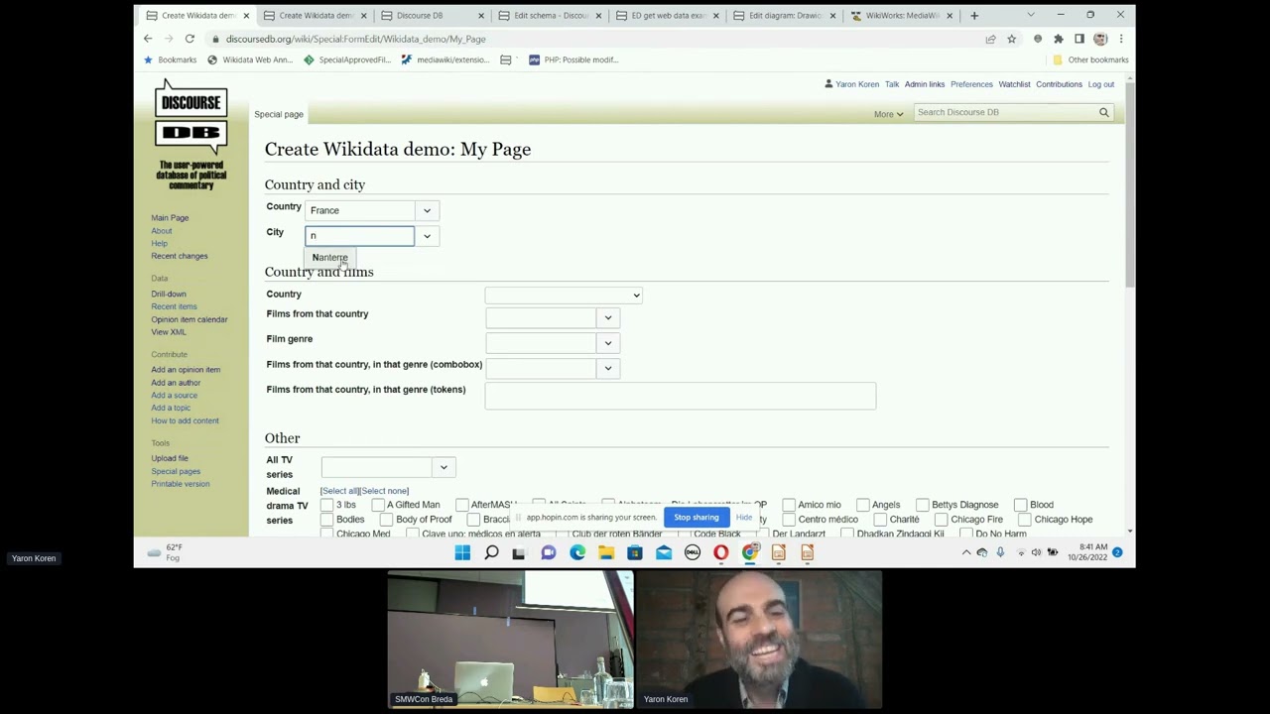Check the Angels checkbox

(x=863, y=505)
